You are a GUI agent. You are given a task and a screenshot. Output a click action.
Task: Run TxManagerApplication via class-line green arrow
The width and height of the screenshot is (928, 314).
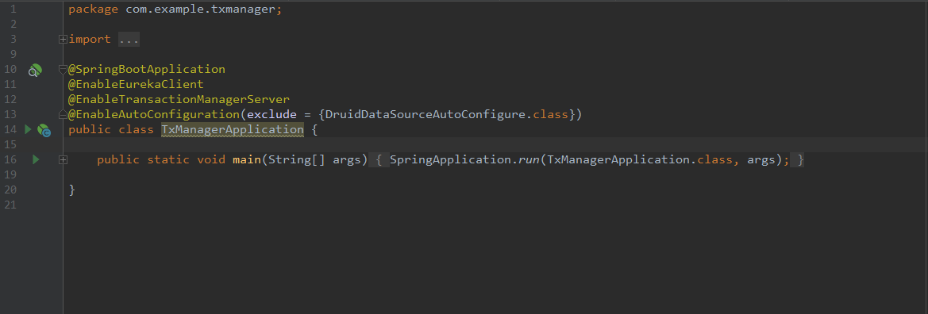[27, 129]
